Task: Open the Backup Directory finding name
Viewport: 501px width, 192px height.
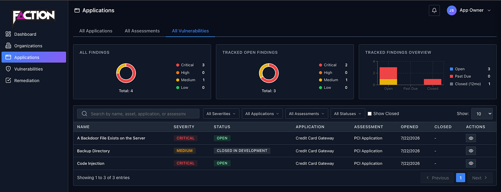Action: (93, 151)
